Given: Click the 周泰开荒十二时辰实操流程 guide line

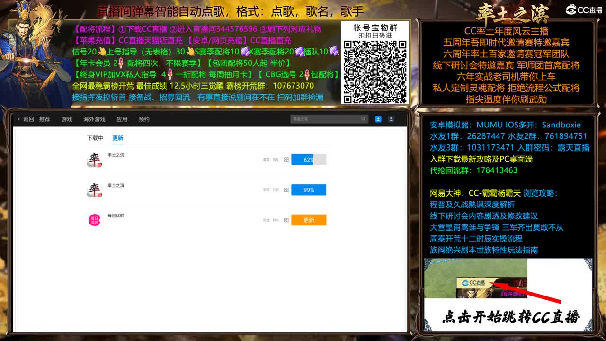Looking at the screenshot, I should (476, 239).
